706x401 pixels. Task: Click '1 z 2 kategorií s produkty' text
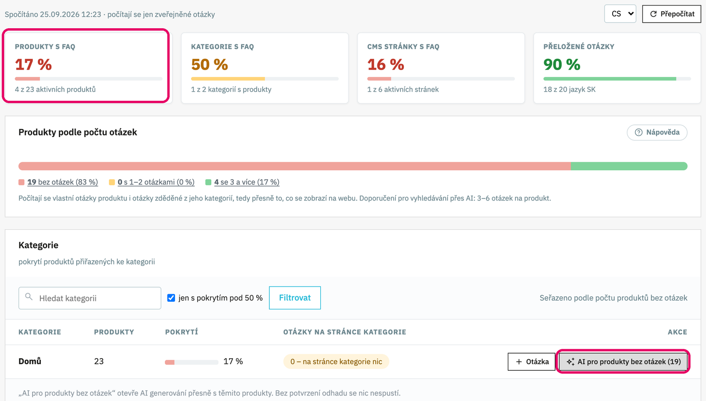click(x=231, y=90)
